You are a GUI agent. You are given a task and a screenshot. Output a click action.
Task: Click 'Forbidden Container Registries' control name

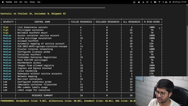pyautogui.click(x=37, y=57)
